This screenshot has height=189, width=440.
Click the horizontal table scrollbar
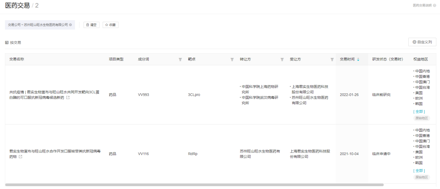point(194,185)
